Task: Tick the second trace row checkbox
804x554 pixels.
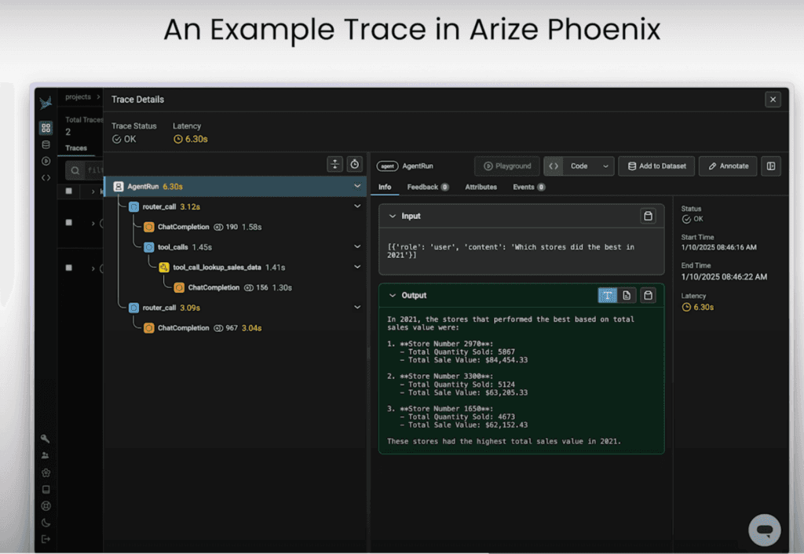Action: 69,268
